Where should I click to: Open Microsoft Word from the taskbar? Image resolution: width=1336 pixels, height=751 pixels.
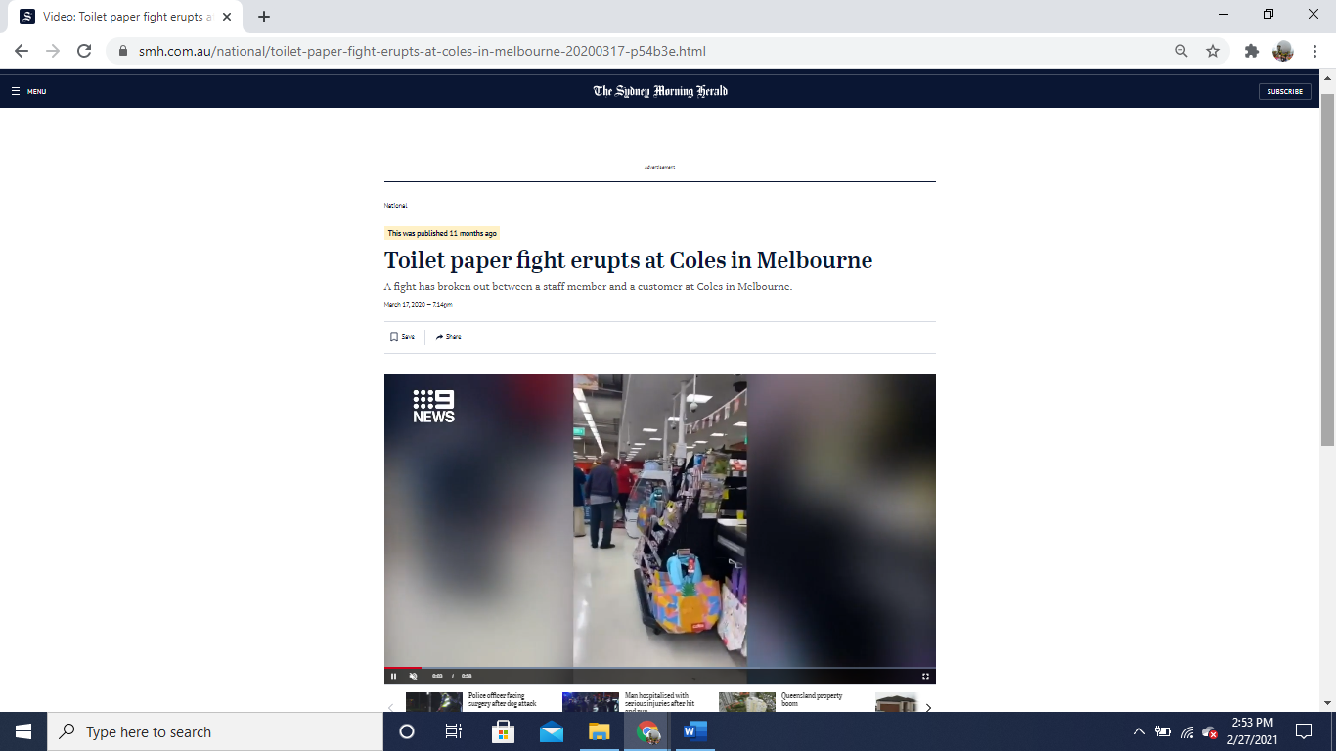[694, 731]
